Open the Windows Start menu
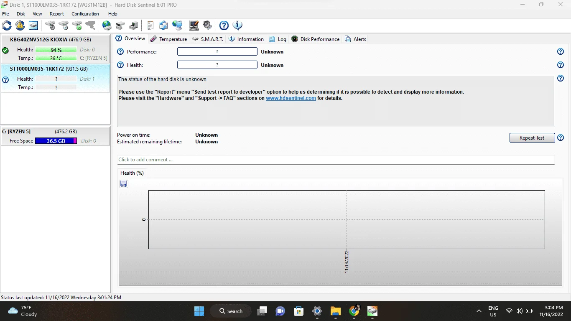This screenshot has height=321, width=571. click(199, 311)
